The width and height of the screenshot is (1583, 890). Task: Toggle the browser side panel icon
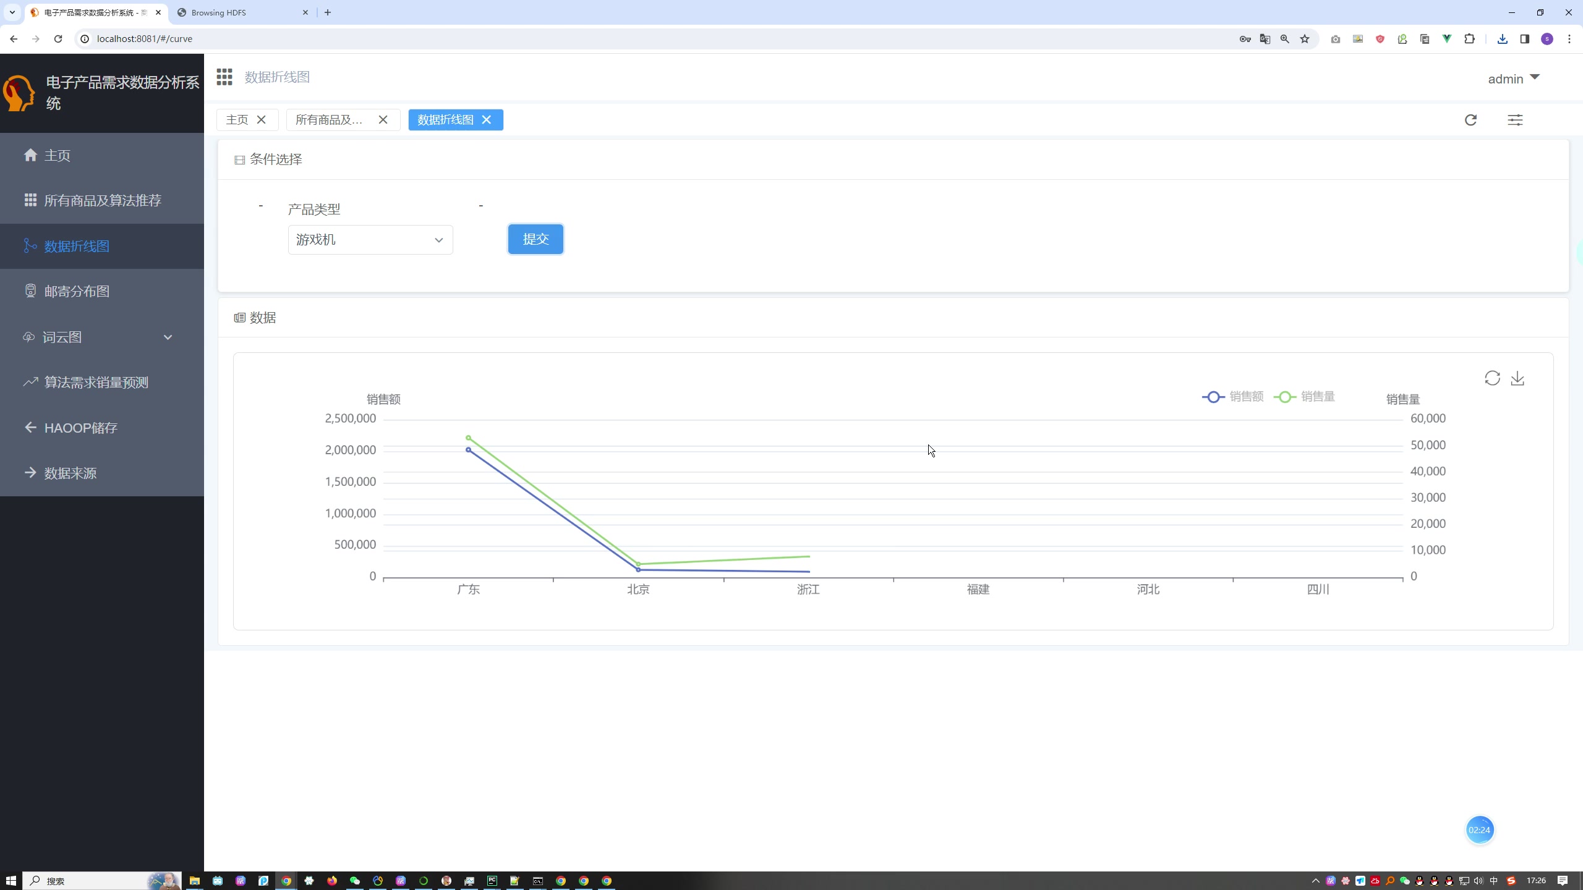click(1524, 39)
